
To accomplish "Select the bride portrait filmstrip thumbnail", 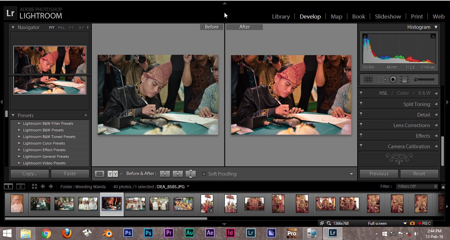I will click(17, 204).
